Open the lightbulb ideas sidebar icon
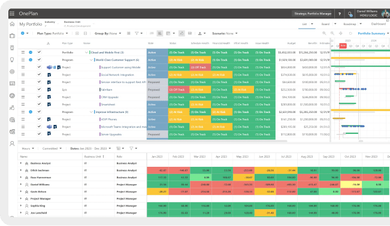 coord(12,60)
